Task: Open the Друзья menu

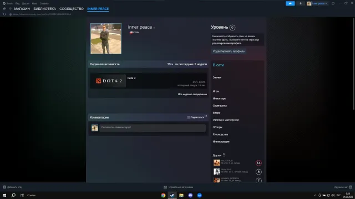Action: [x=26, y=3]
